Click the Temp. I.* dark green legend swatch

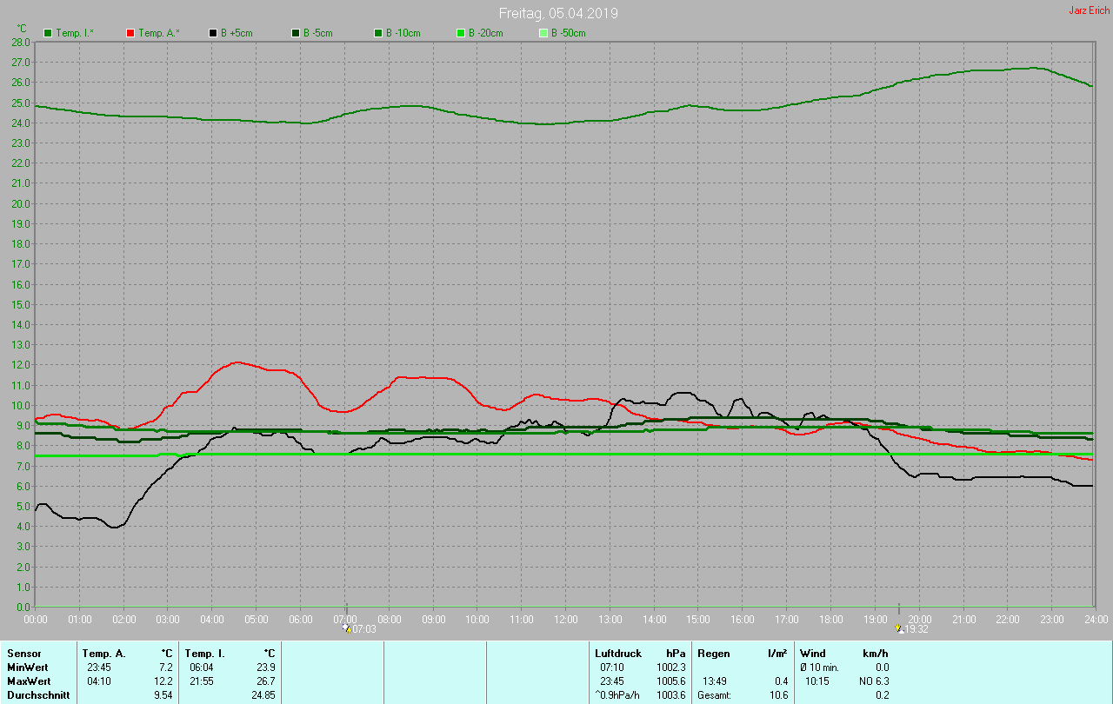(x=48, y=33)
